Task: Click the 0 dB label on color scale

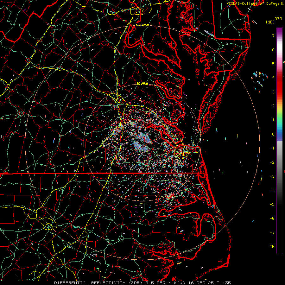Action: 273,134
